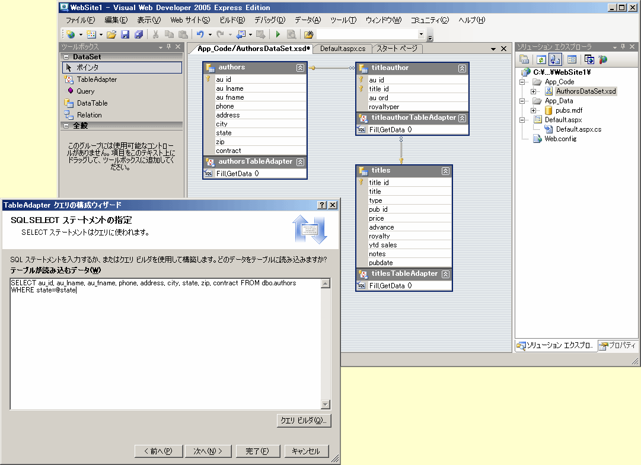Screen dimensions: 641x465
Task: Open Properties from the Solution Explorer toolbar
Action: (x=524, y=60)
